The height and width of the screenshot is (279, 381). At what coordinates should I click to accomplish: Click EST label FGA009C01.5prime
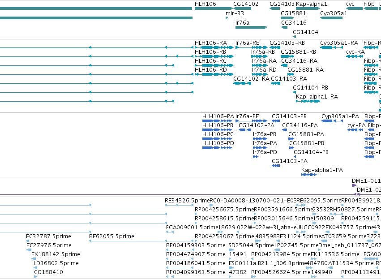pyautogui.click(x=192, y=227)
